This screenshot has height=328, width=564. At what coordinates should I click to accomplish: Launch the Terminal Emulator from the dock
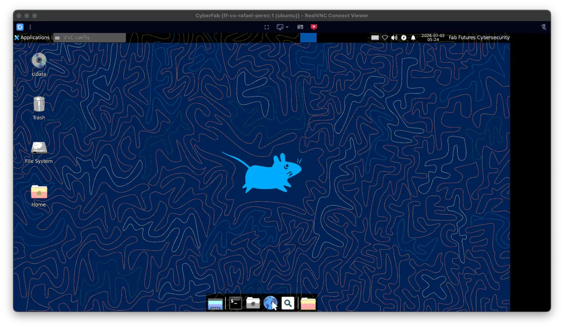pos(235,303)
